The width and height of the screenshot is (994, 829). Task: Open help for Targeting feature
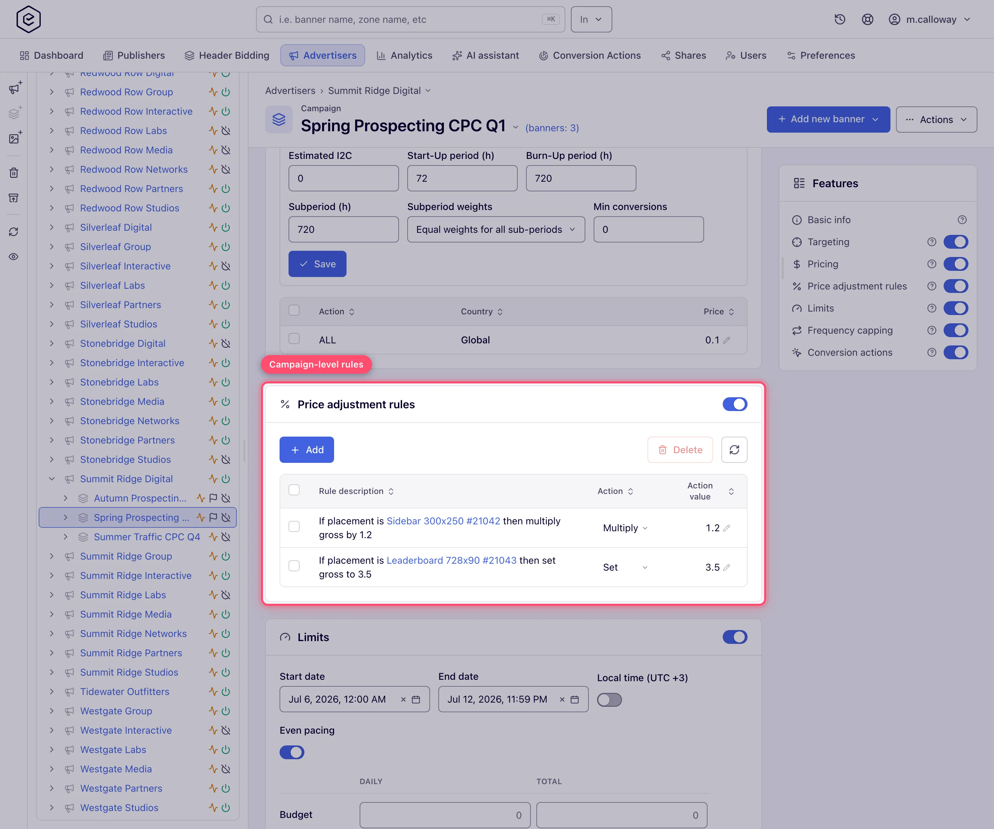click(932, 242)
